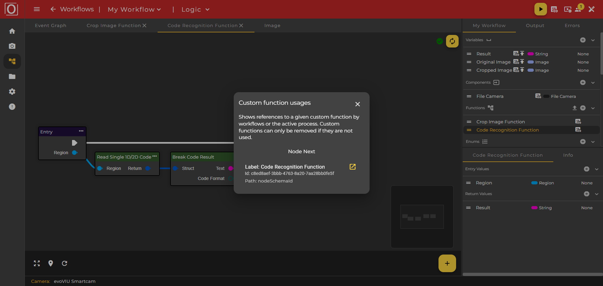
Task: Expand the My Workflow dropdown
Action: [134, 9]
